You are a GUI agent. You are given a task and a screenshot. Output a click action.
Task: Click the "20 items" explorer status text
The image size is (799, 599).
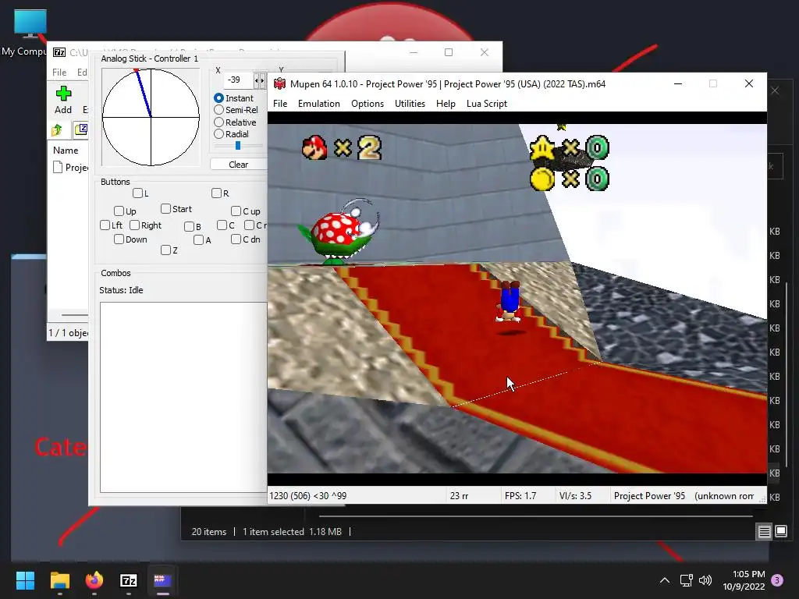coord(209,532)
